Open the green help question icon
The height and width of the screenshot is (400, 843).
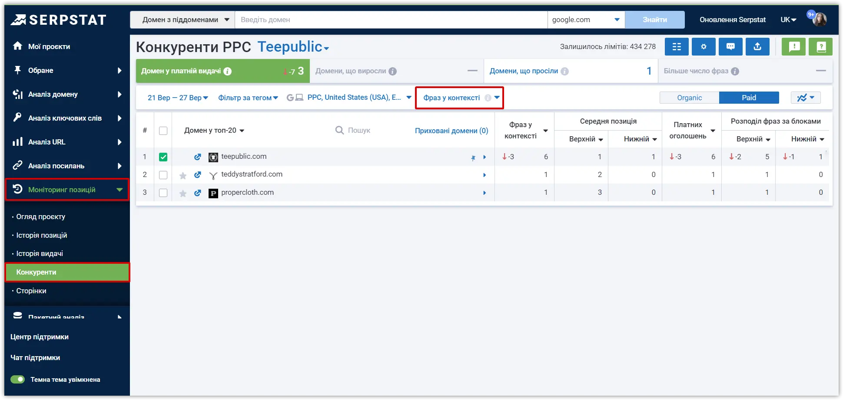820,46
